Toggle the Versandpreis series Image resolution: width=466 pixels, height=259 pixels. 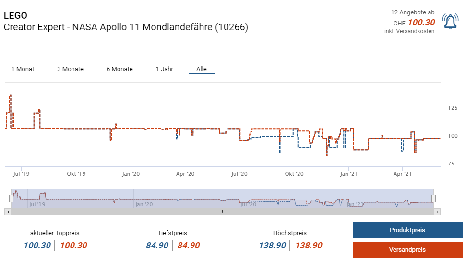407,249
